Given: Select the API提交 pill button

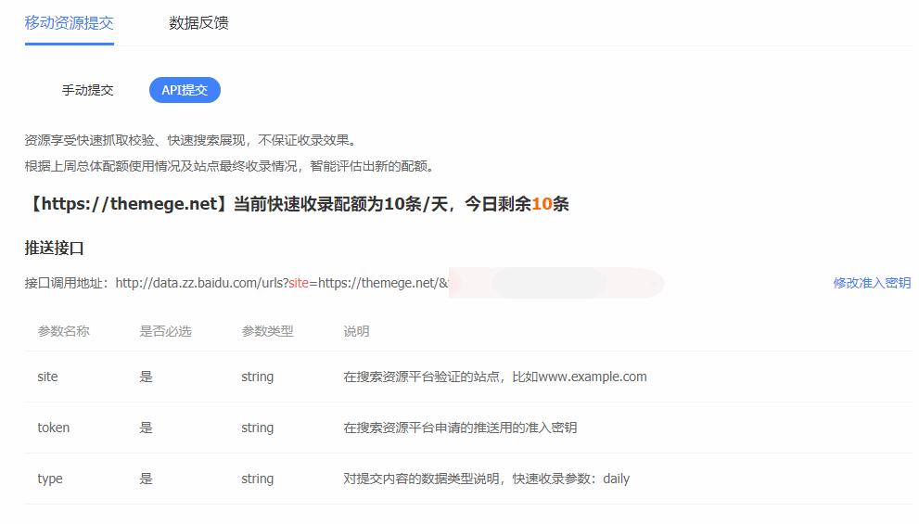Looking at the screenshot, I should [x=185, y=90].
